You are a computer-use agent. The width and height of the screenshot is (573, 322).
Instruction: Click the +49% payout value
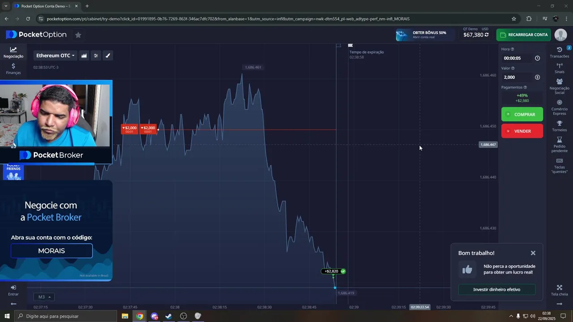pos(522,95)
